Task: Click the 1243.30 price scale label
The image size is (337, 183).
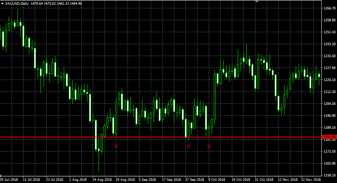Action: click(x=329, y=44)
